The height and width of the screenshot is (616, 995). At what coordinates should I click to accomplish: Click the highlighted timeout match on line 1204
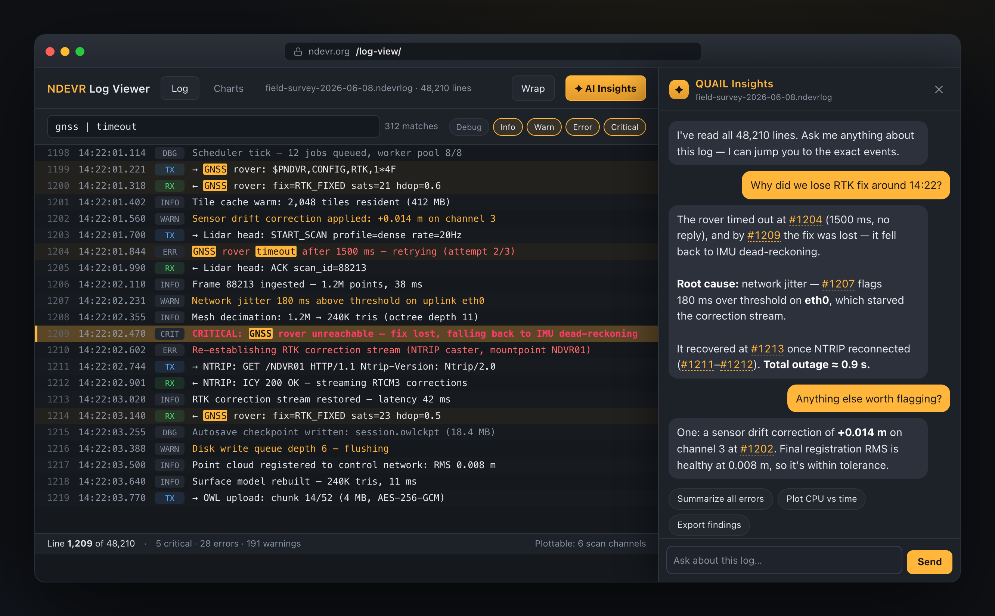click(x=276, y=252)
